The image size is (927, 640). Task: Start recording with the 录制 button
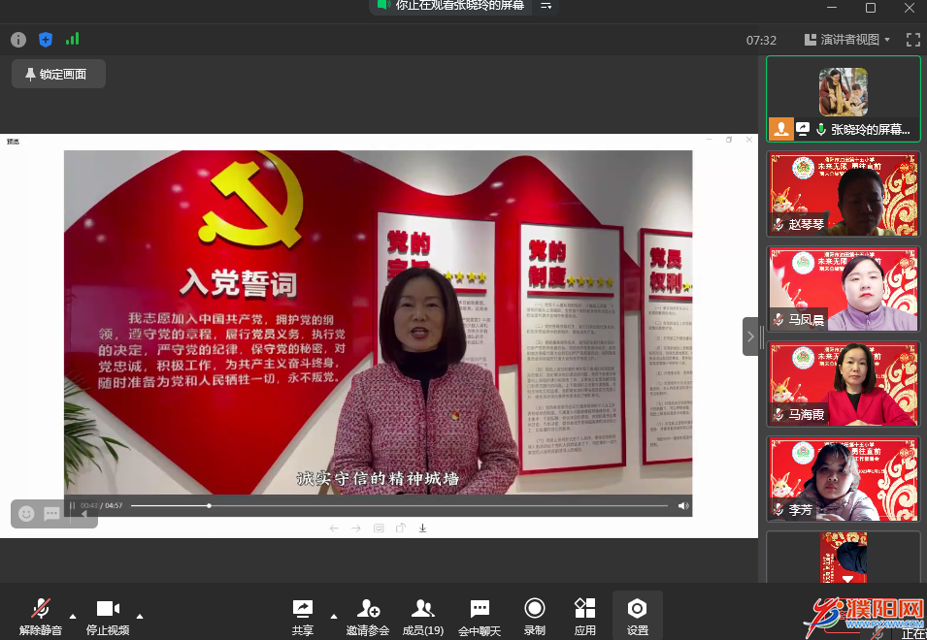535,618
